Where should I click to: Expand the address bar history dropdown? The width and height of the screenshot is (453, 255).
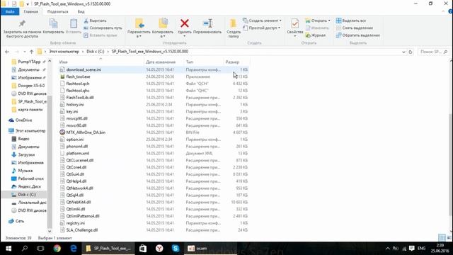(x=403, y=52)
